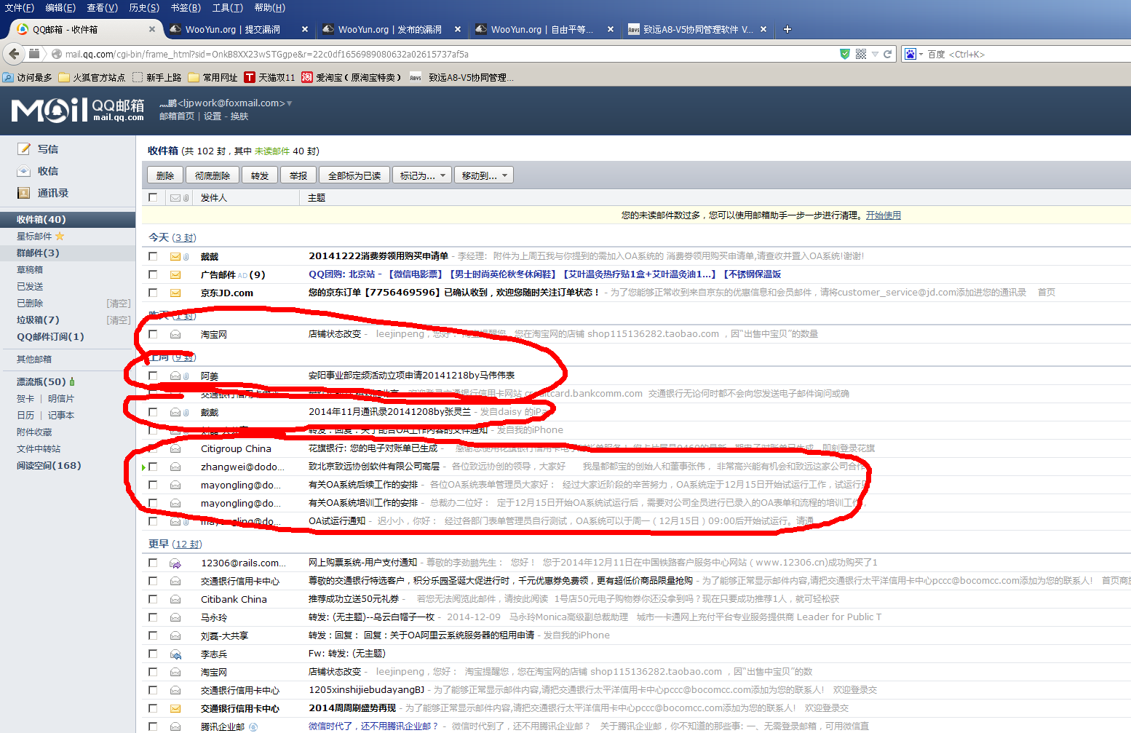1131x733 pixels.
Task: Click the mail status icon in column header
Action: pyautogui.click(x=175, y=197)
